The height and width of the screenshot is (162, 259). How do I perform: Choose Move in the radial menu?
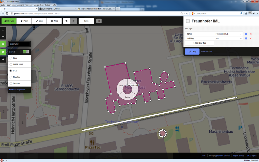(x=121, y=86)
